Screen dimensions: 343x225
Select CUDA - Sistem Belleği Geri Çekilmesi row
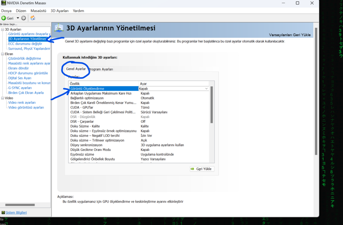tap(139, 112)
